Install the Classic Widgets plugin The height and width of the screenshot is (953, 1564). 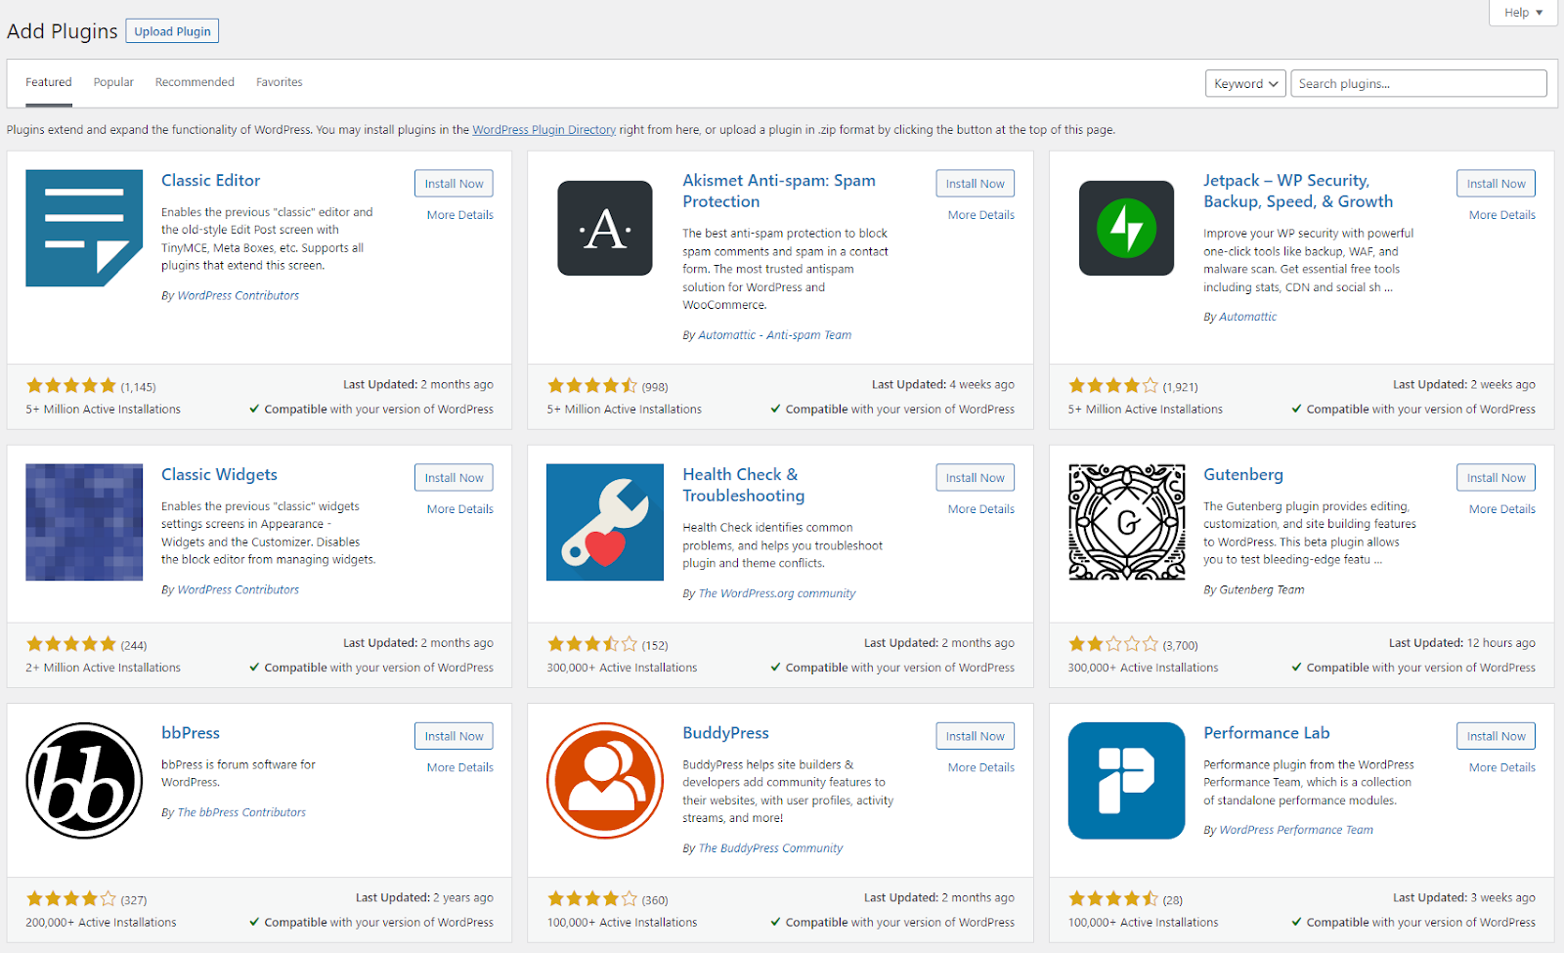454,478
